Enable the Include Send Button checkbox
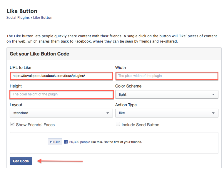The height and width of the screenshot is (170, 224). [118, 124]
